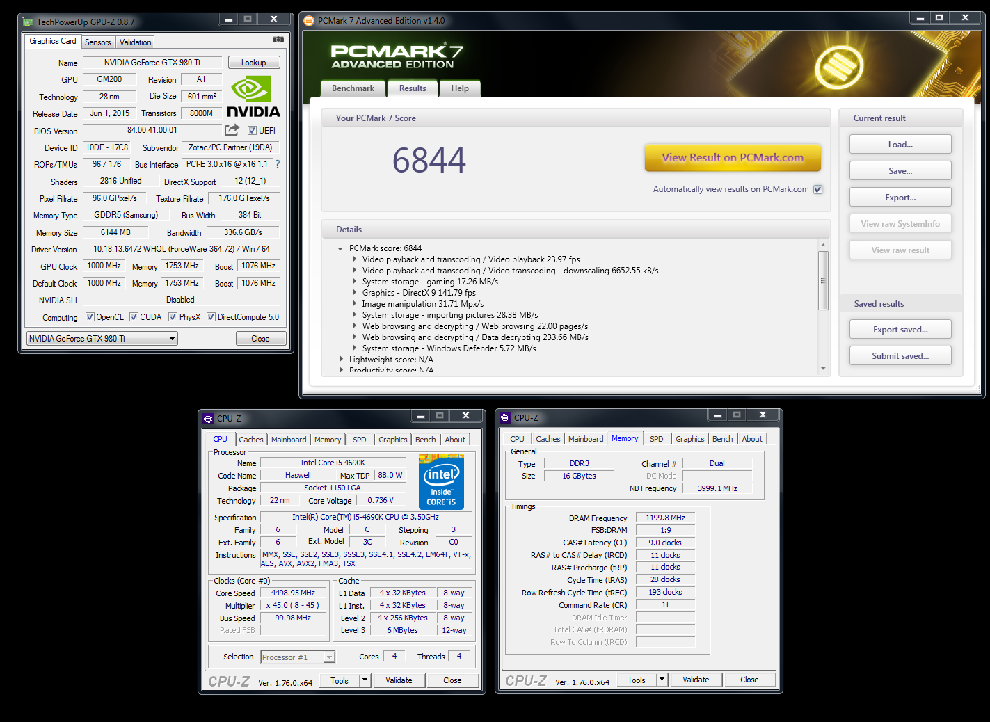The height and width of the screenshot is (722, 990).
Task: Click Validate in CPU-Z Memory window
Action: tap(696, 680)
